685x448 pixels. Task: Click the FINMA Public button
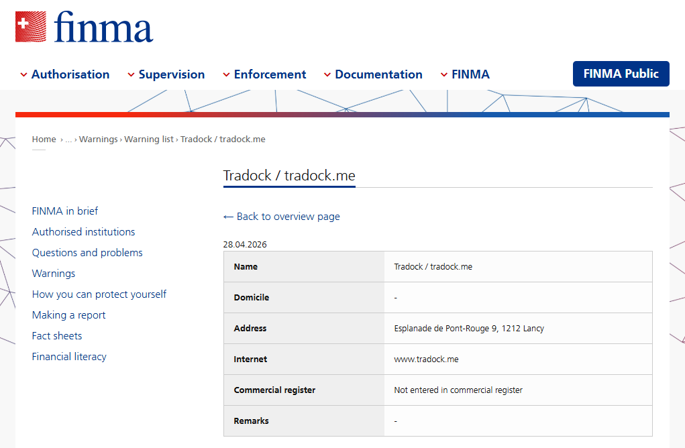tap(621, 74)
